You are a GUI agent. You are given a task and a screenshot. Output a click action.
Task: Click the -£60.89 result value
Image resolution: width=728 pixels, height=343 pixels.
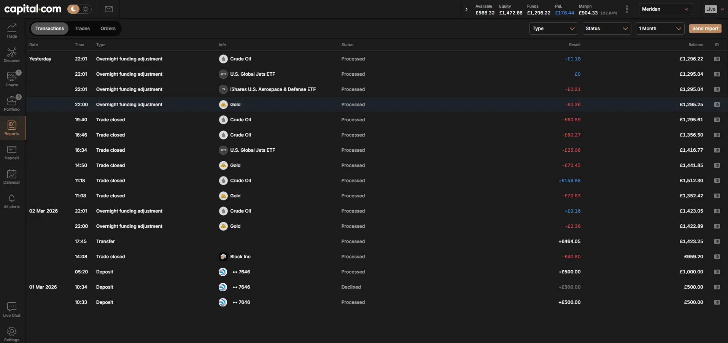pyautogui.click(x=571, y=120)
